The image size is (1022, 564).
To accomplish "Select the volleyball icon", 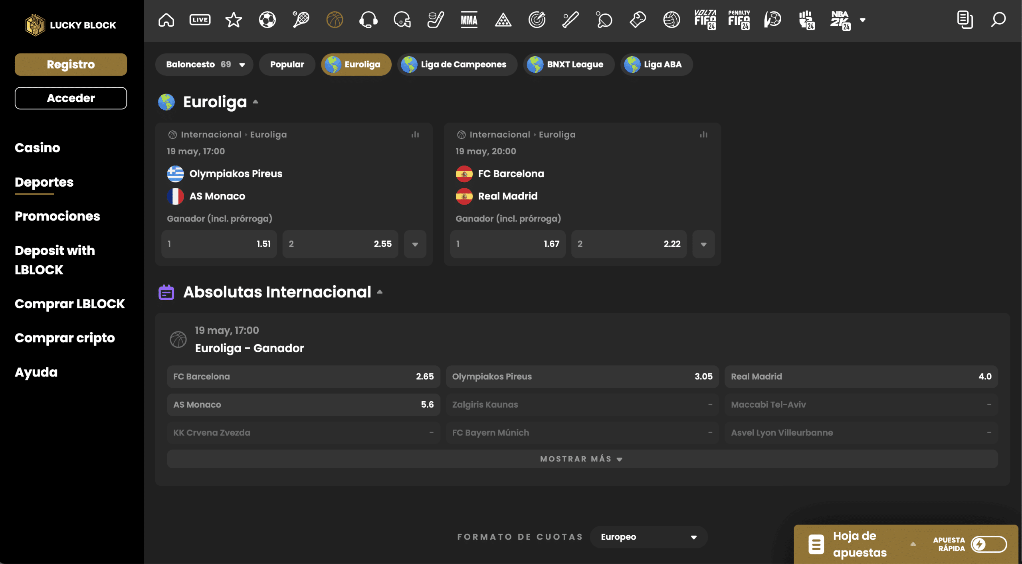I will 671,20.
